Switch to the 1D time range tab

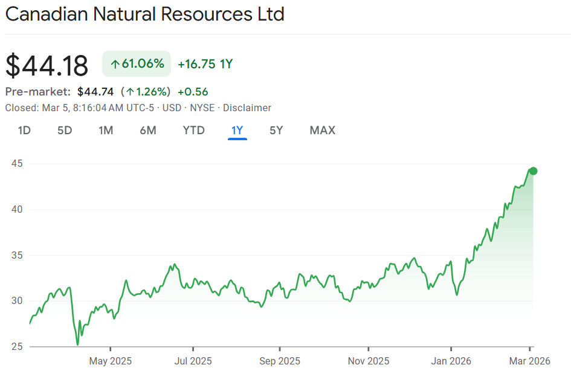point(24,130)
